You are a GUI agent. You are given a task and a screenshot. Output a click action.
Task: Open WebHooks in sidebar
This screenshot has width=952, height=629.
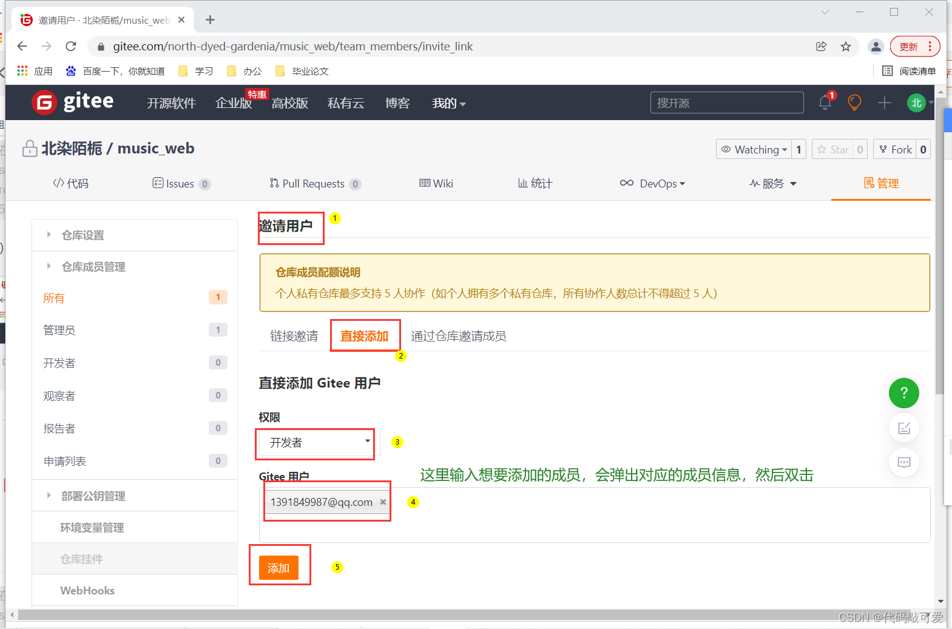pyautogui.click(x=135, y=590)
